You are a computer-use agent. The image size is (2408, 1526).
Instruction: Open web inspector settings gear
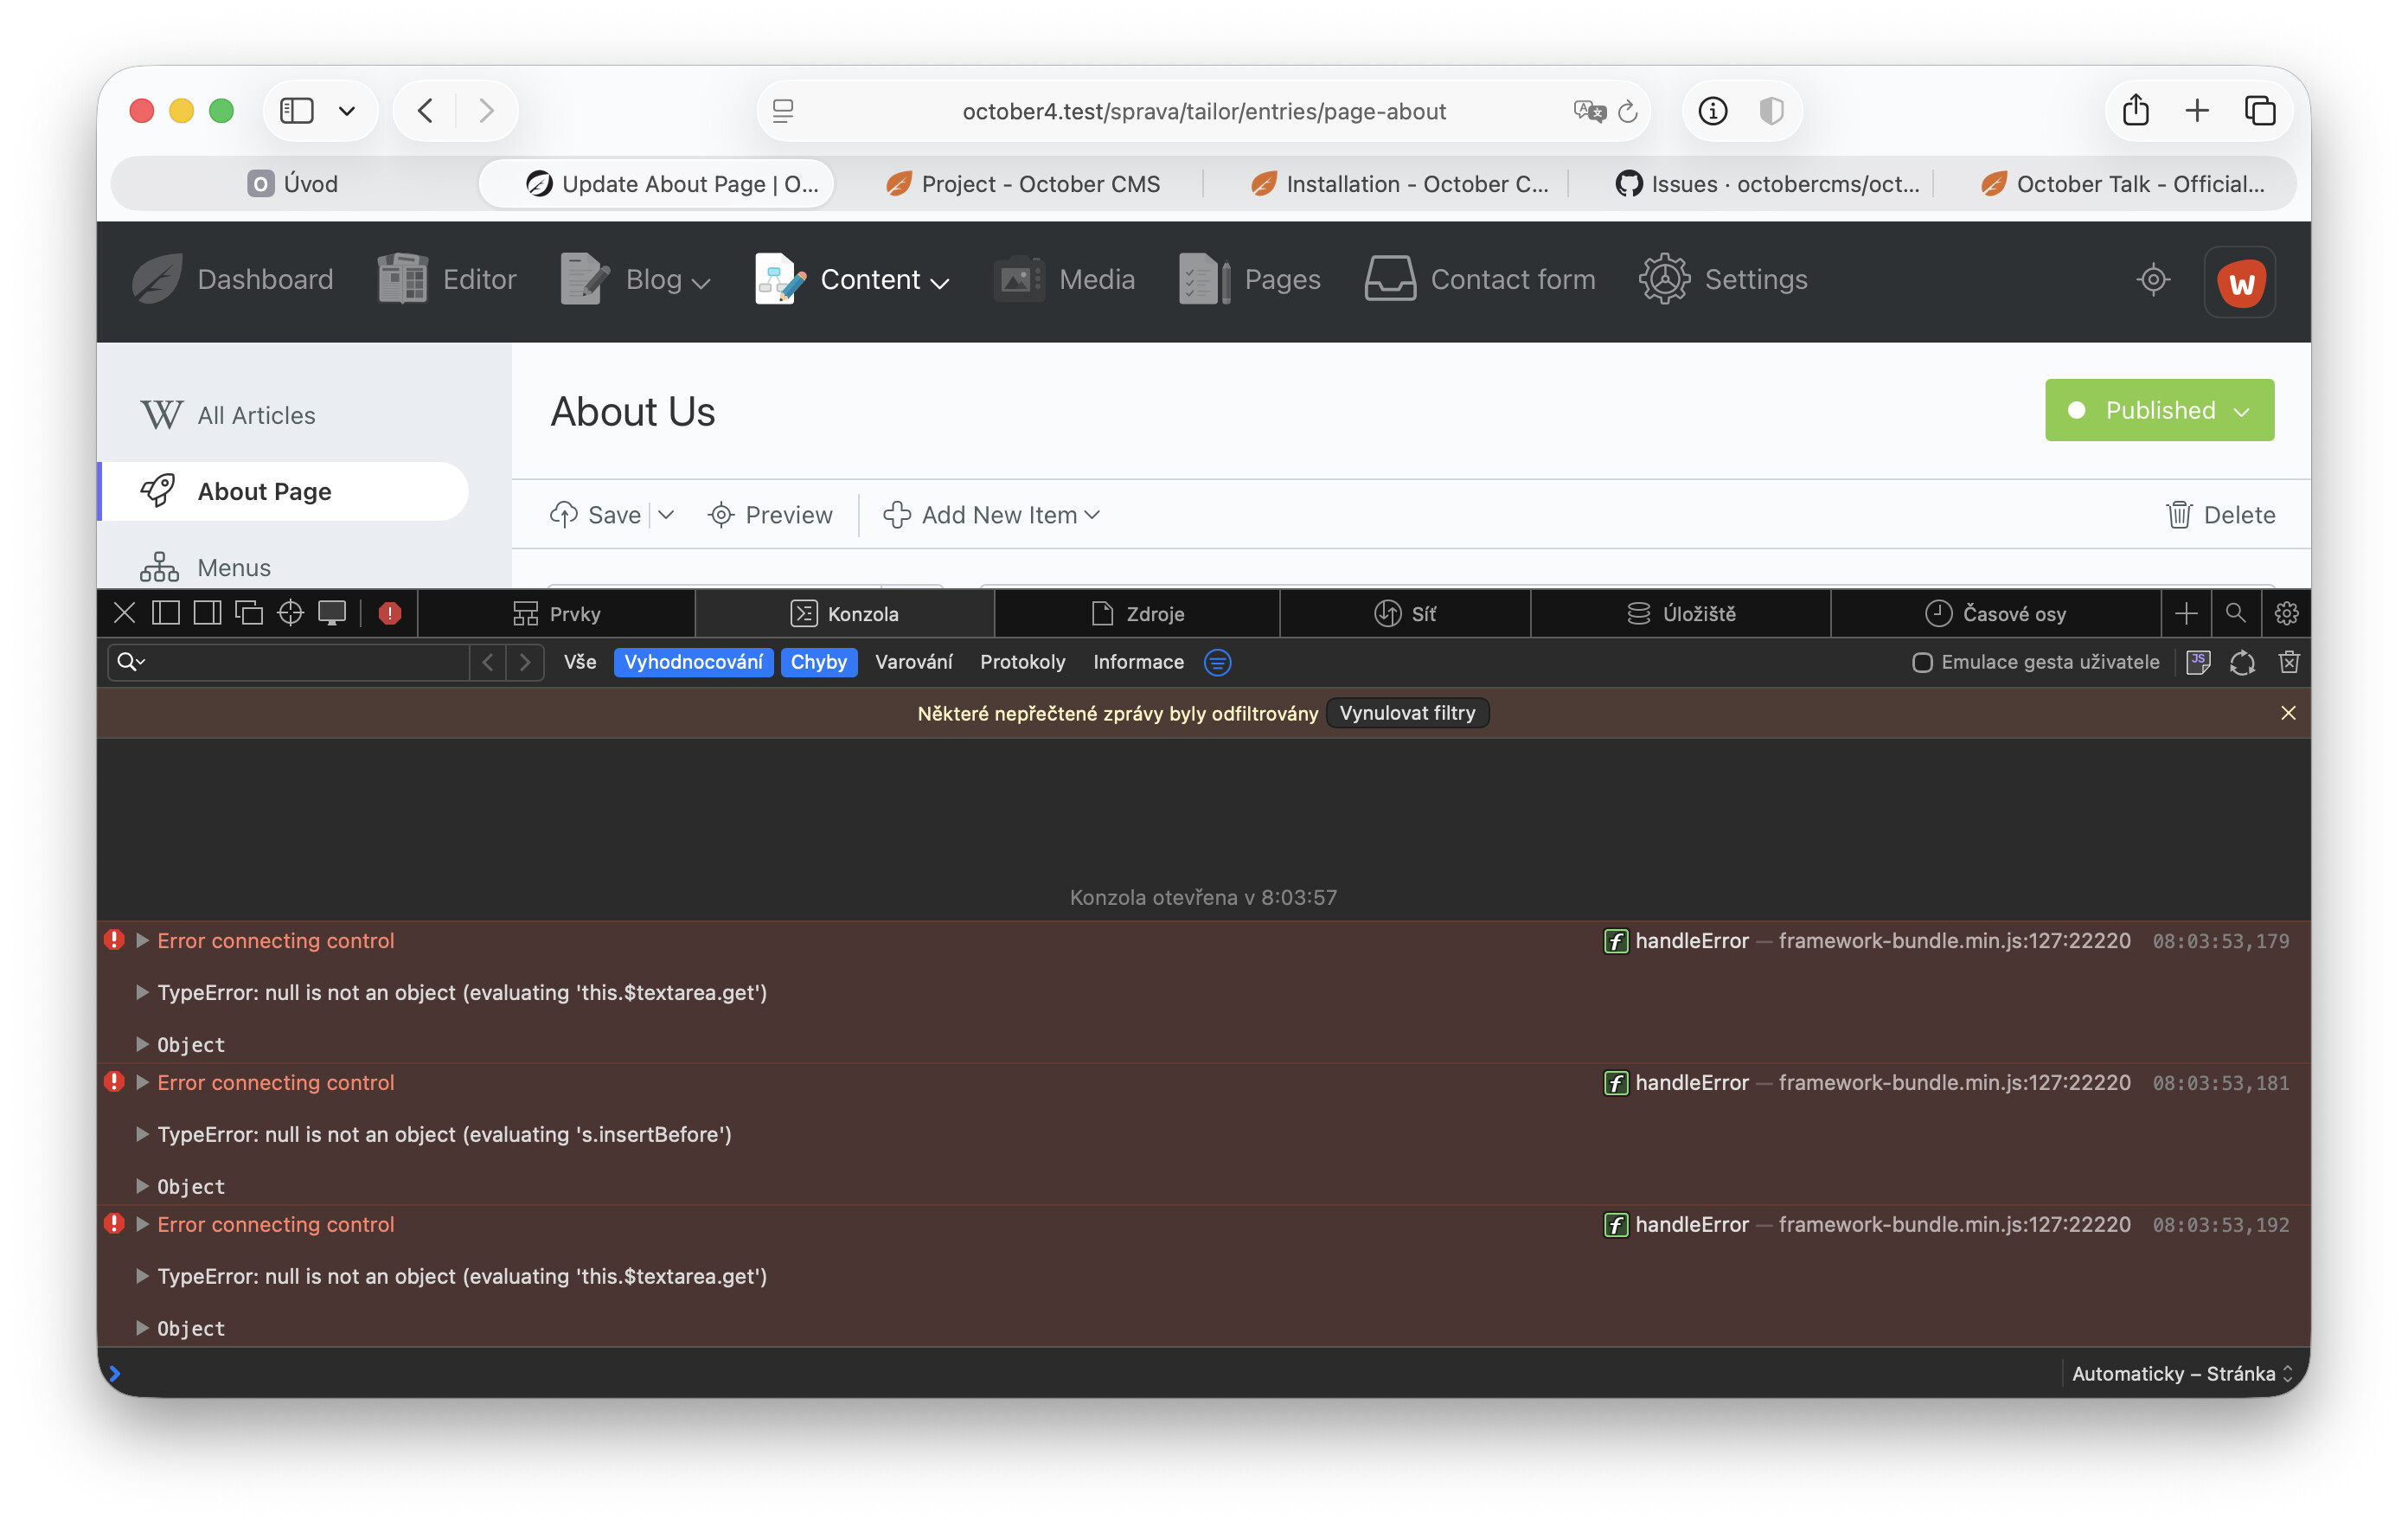2286,613
